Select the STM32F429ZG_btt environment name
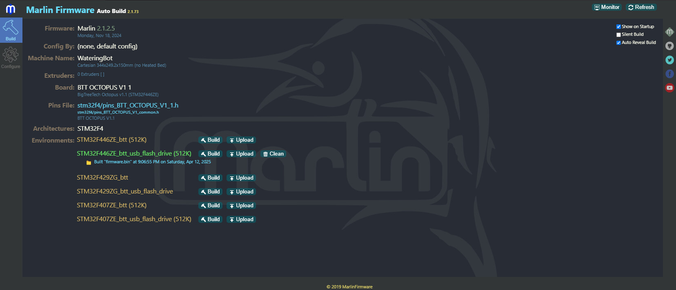 [102, 178]
